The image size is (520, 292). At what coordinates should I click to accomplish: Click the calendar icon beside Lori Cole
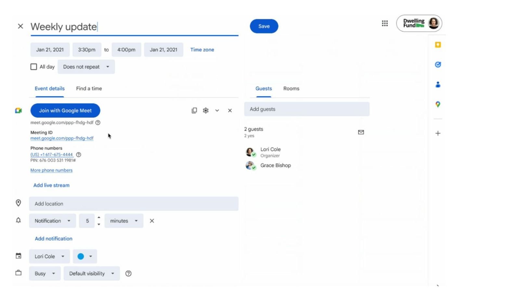tap(19, 256)
